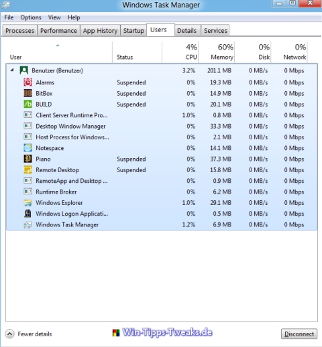Select the BUILD process name
The height and width of the screenshot is (347, 322).
(44, 105)
